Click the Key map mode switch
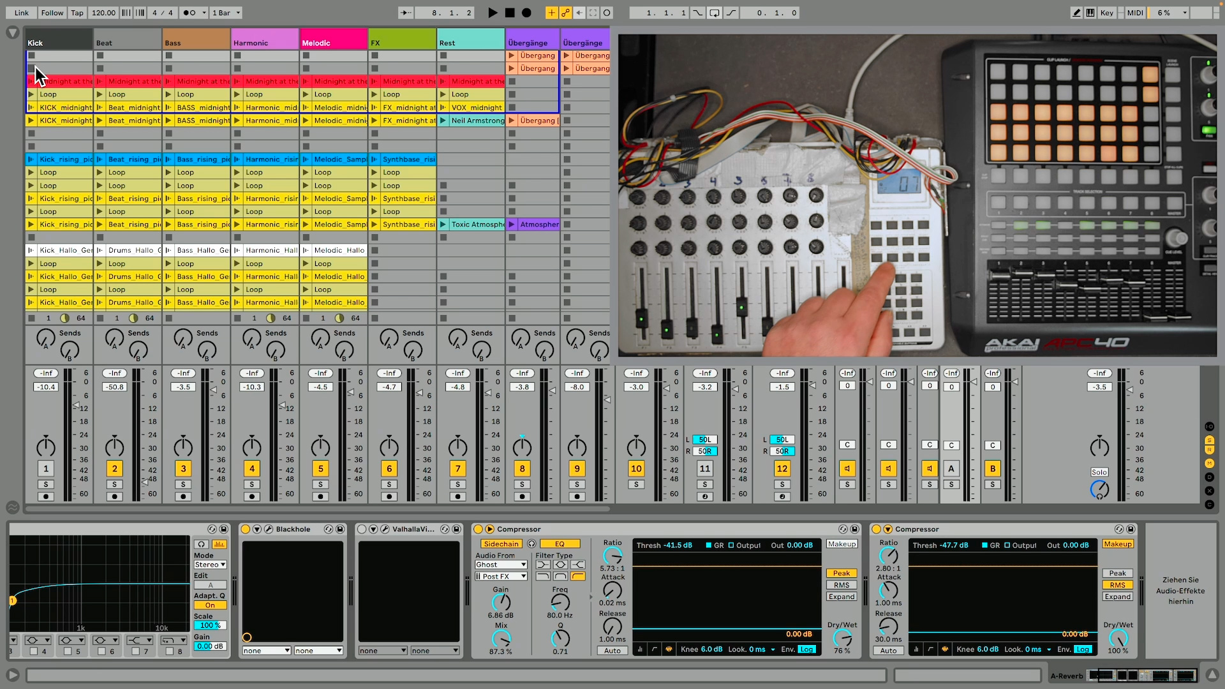Viewport: 1225px width, 689px height. (x=1106, y=13)
